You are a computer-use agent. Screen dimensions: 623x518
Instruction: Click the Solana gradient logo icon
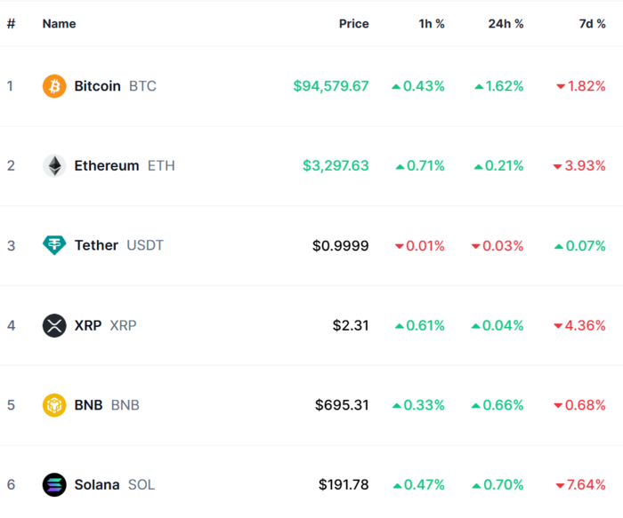[x=54, y=485]
